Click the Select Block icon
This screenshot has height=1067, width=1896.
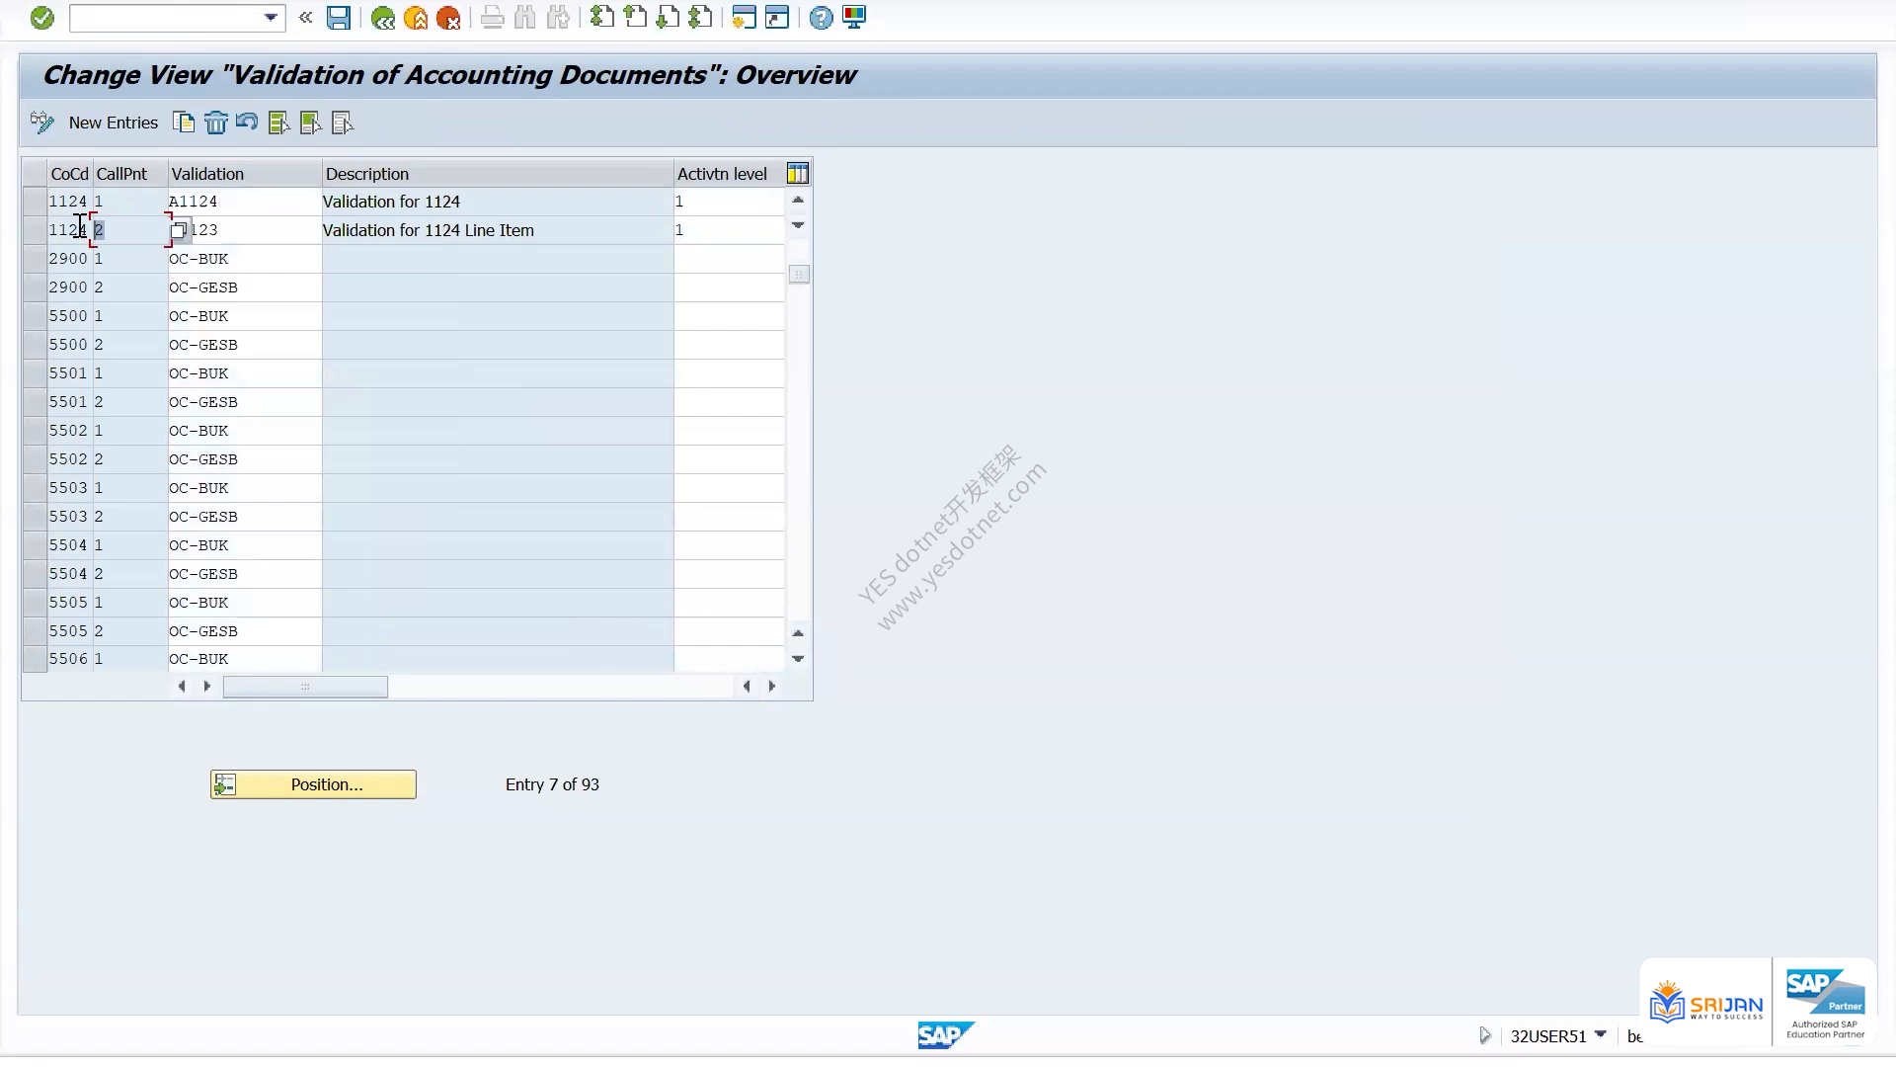coord(310,123)
